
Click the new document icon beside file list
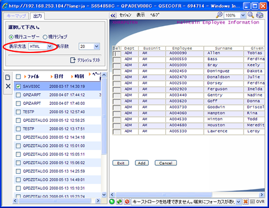(x=8, y=77)
